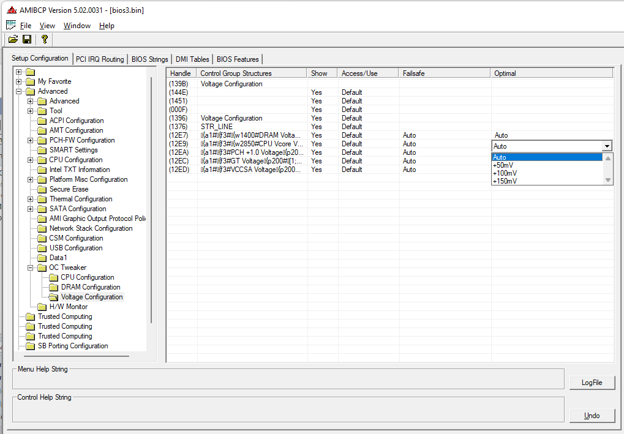Image resolution: width=624 pixels, height=434 pixels.
Task: Toggle the Optimal combo box arrow
Action: 607,146
